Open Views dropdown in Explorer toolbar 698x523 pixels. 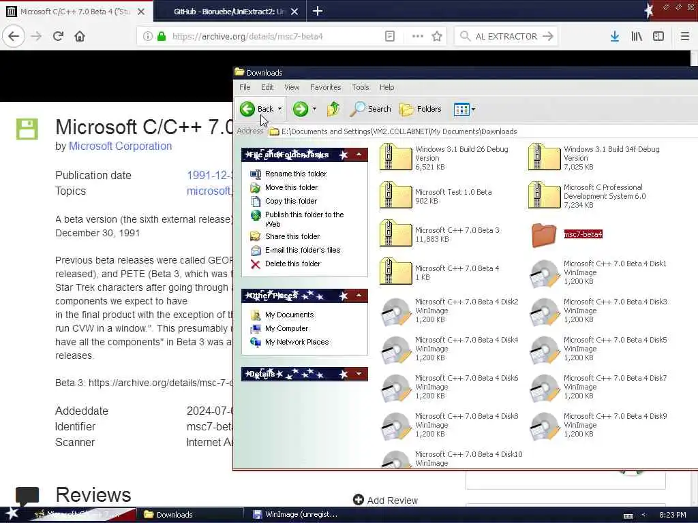tap(464, 109)
